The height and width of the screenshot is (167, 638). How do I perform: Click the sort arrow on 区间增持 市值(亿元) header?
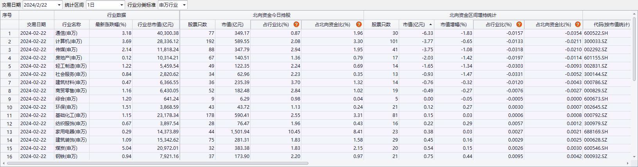coord(430,25)
